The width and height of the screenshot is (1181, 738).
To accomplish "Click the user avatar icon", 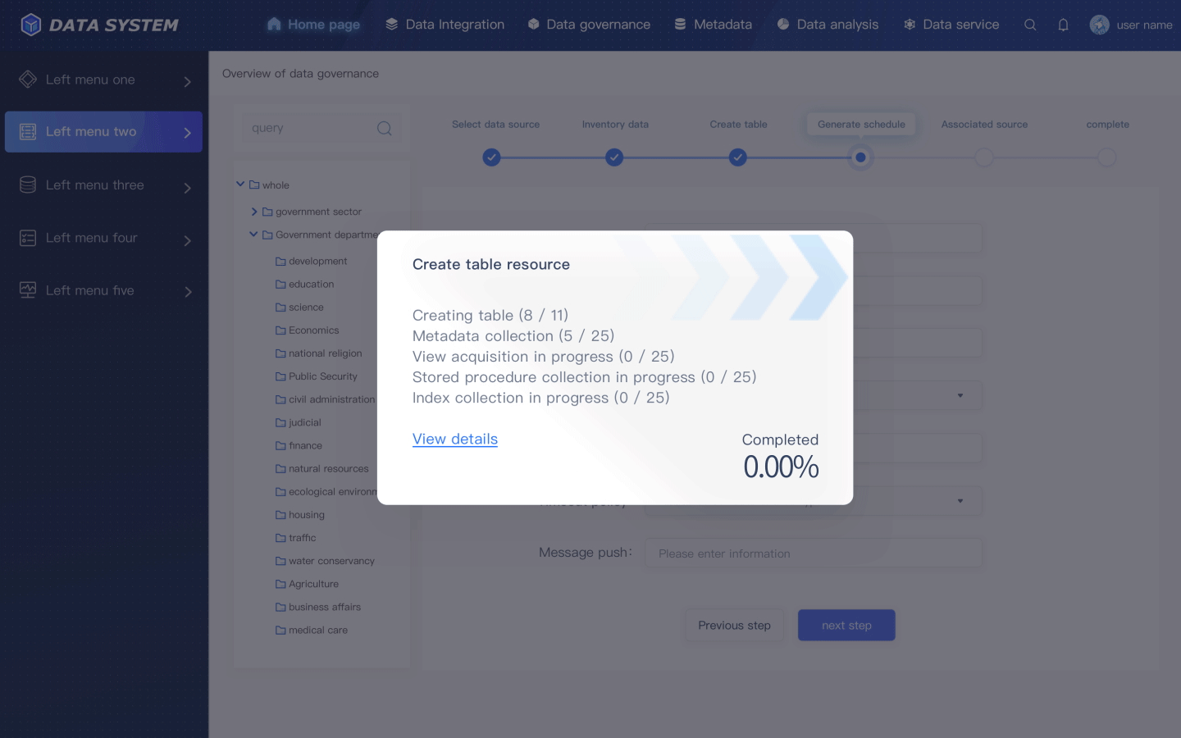I will 1099,25.
